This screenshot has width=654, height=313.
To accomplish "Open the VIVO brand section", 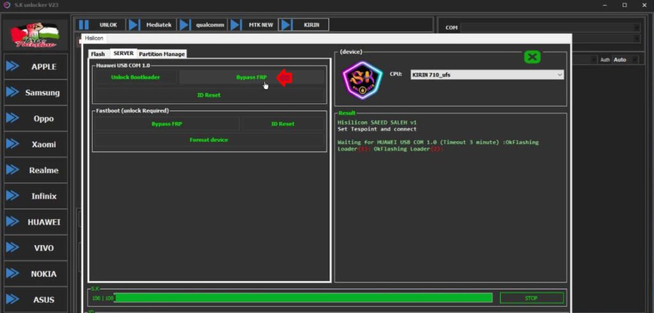I will pos(36,248).
